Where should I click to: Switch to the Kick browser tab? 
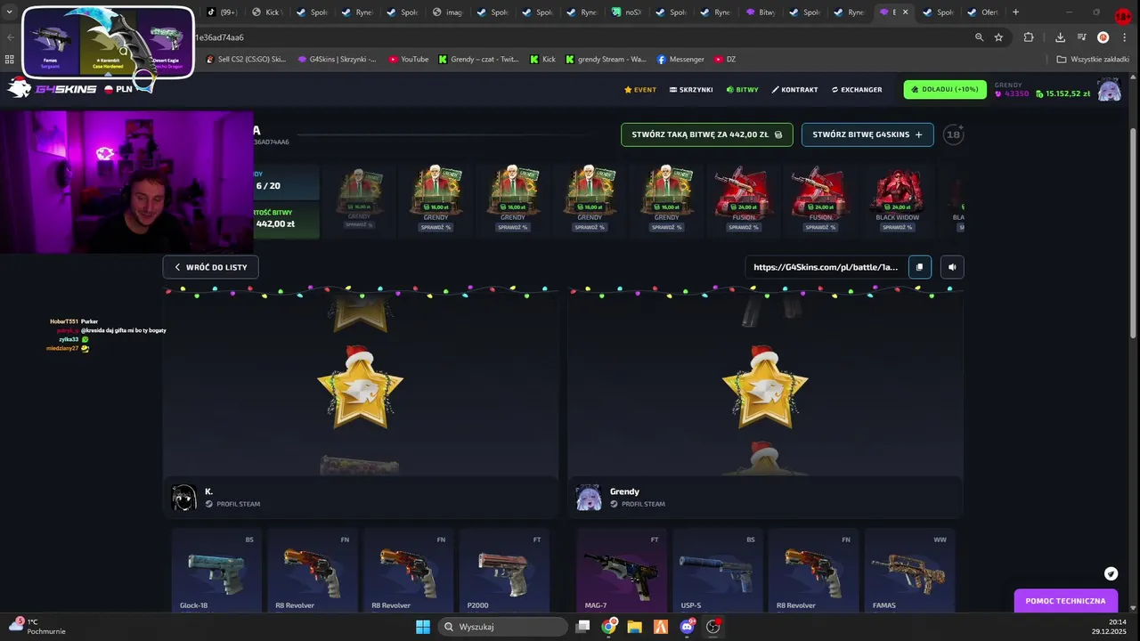tap(267, 12)
